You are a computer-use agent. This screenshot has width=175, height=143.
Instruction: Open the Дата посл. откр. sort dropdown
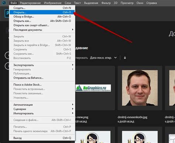103,57
